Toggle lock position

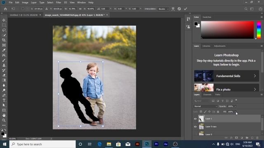210,111
